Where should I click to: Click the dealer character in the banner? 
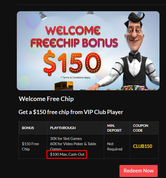131,51
